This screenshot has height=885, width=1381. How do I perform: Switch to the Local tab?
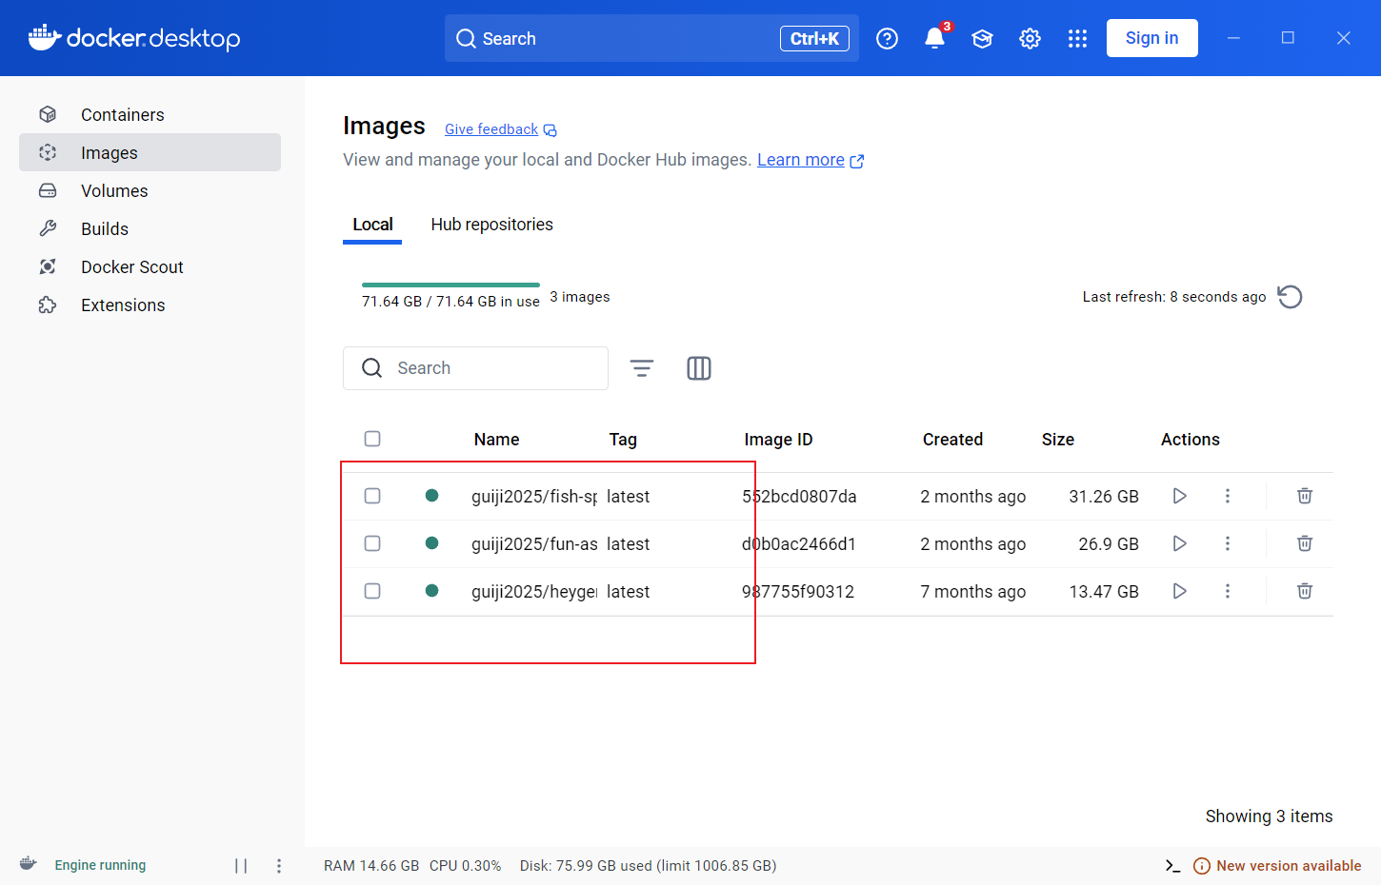(x=372, y=225)
